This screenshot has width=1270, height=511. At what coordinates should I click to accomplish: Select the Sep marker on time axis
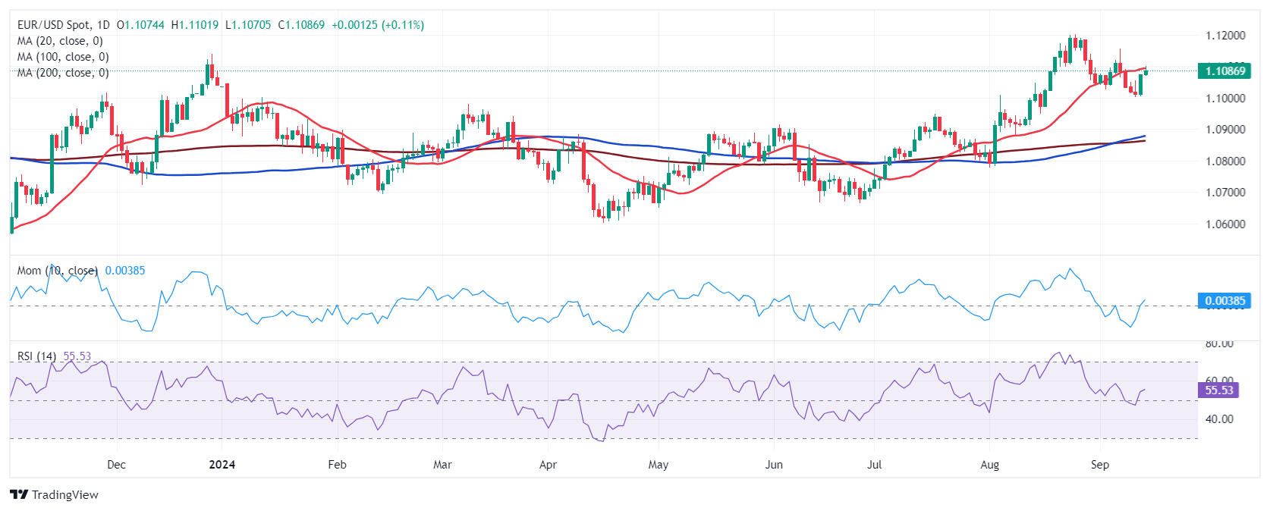1099,465
